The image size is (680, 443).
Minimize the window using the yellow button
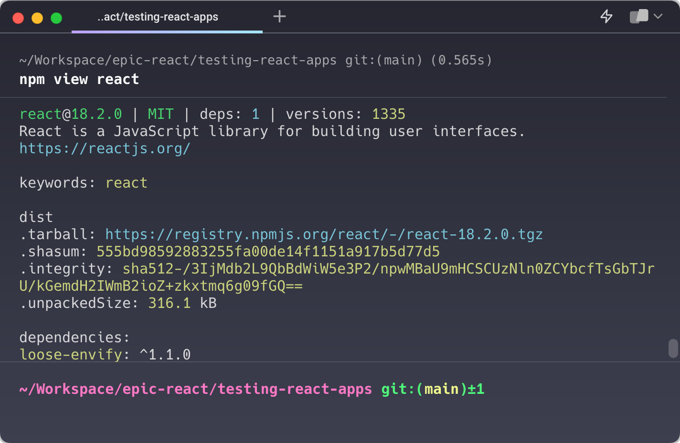37,18
